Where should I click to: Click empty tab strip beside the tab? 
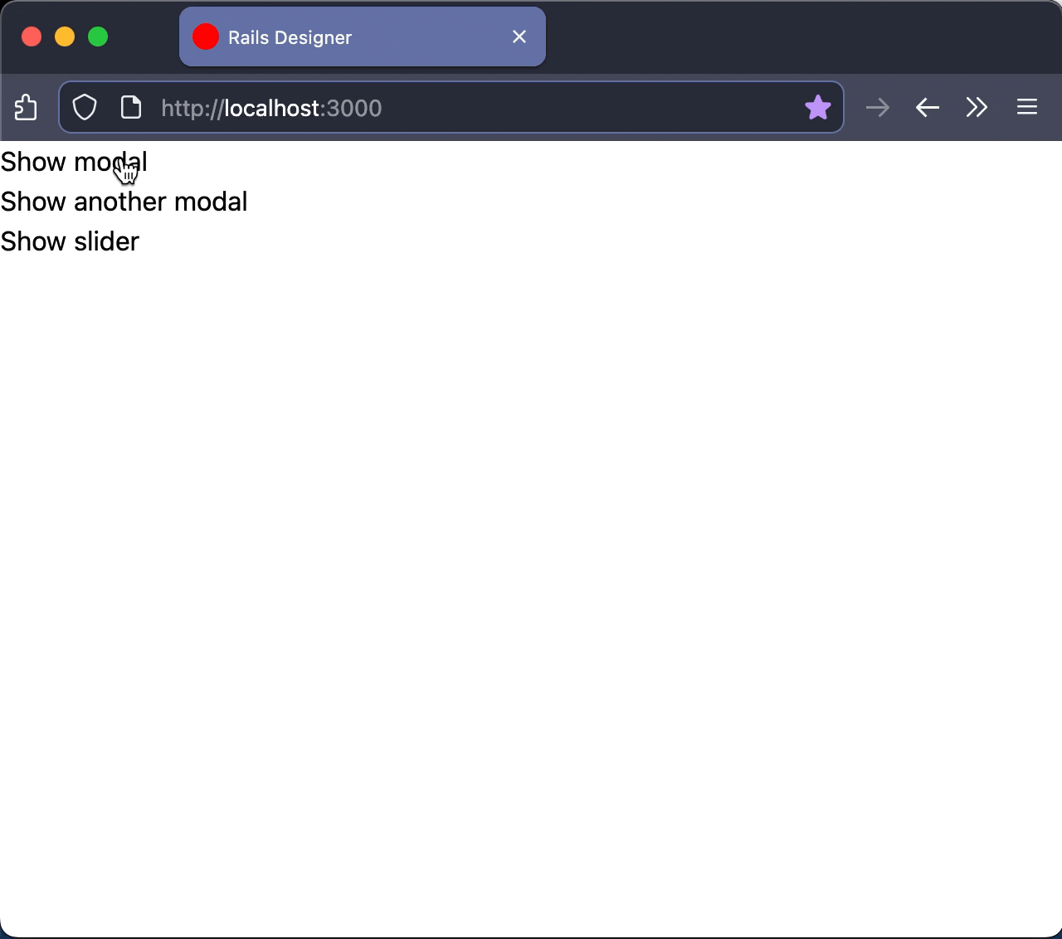[x=788, y=36]
